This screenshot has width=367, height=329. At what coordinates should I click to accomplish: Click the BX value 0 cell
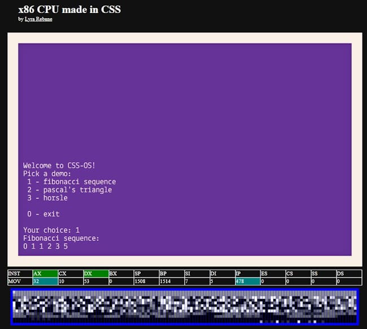pos(121,281)
